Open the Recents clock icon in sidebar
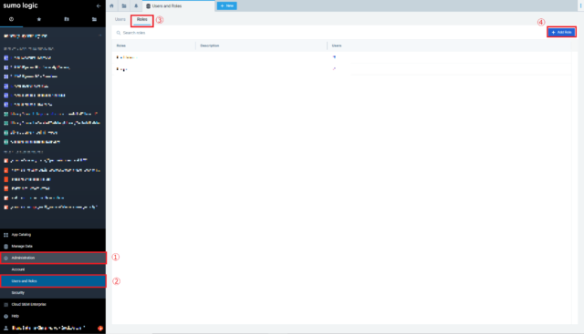 point(12,19)
